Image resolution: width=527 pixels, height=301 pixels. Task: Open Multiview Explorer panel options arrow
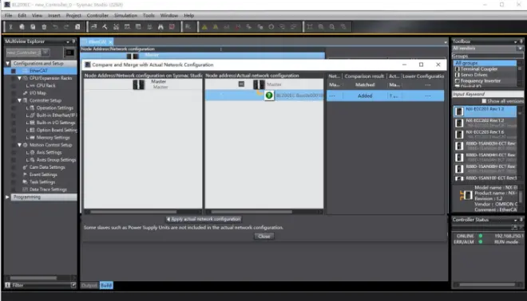click(x=68, y=41)
